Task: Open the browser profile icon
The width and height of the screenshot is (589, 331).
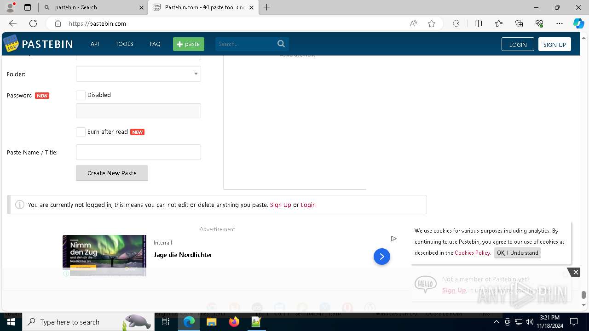Action: click(x=10, y=7)
